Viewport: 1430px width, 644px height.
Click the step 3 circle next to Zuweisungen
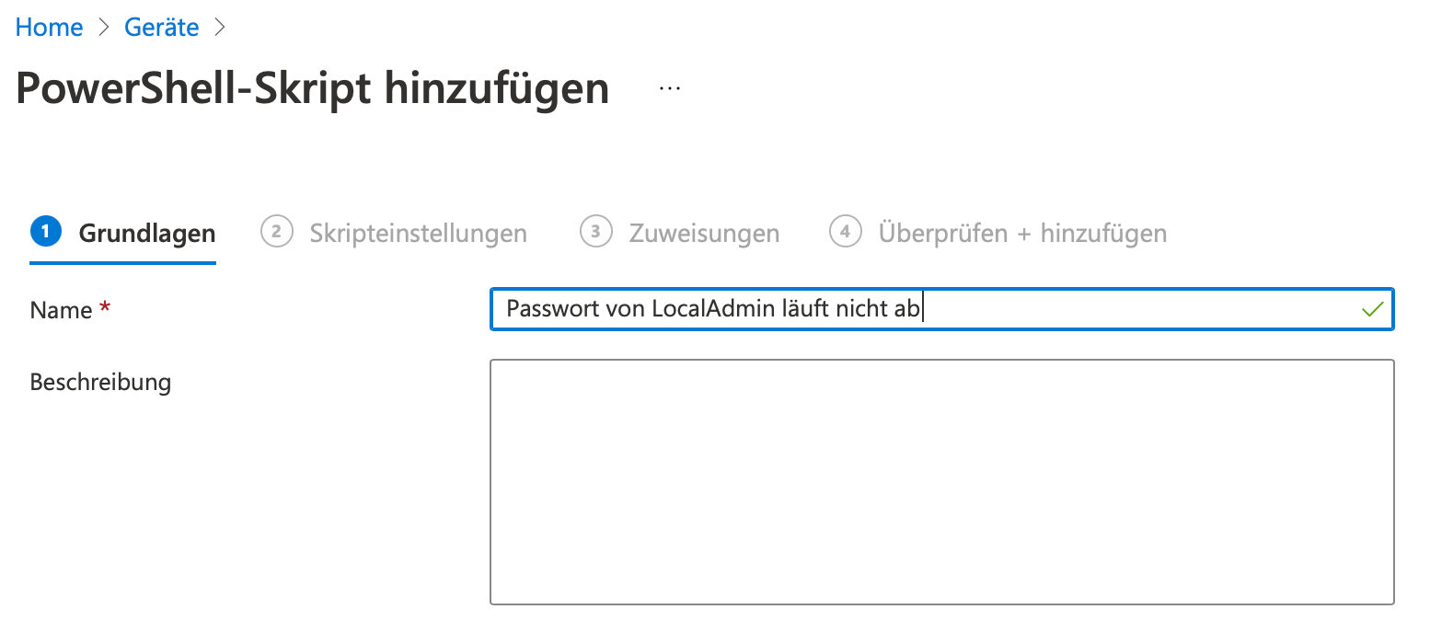click(x=596, y=233)
